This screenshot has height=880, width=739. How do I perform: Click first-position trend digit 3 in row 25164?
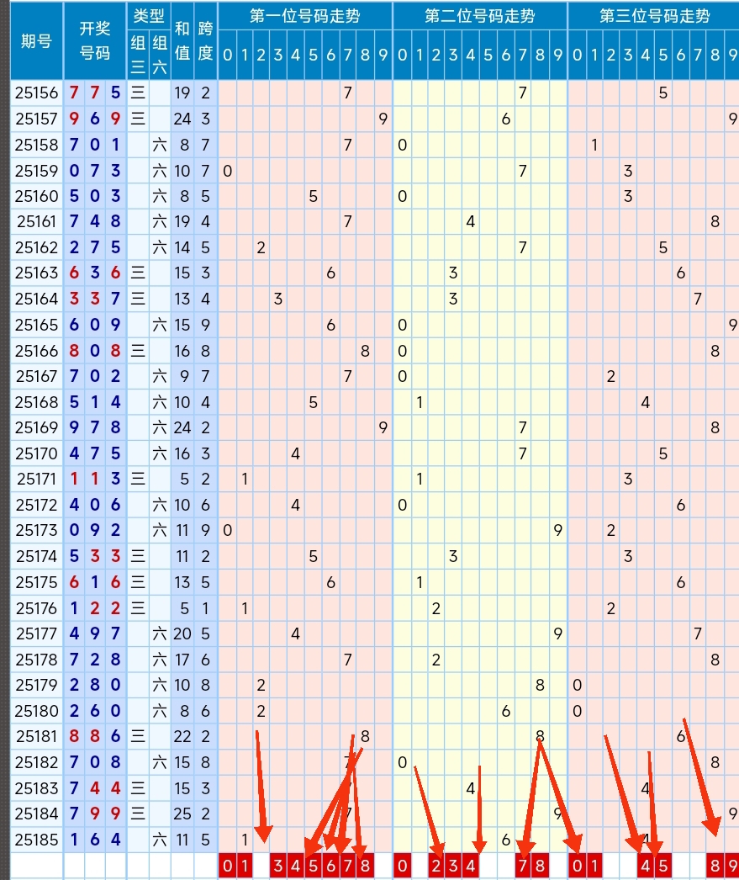[278, 299]
